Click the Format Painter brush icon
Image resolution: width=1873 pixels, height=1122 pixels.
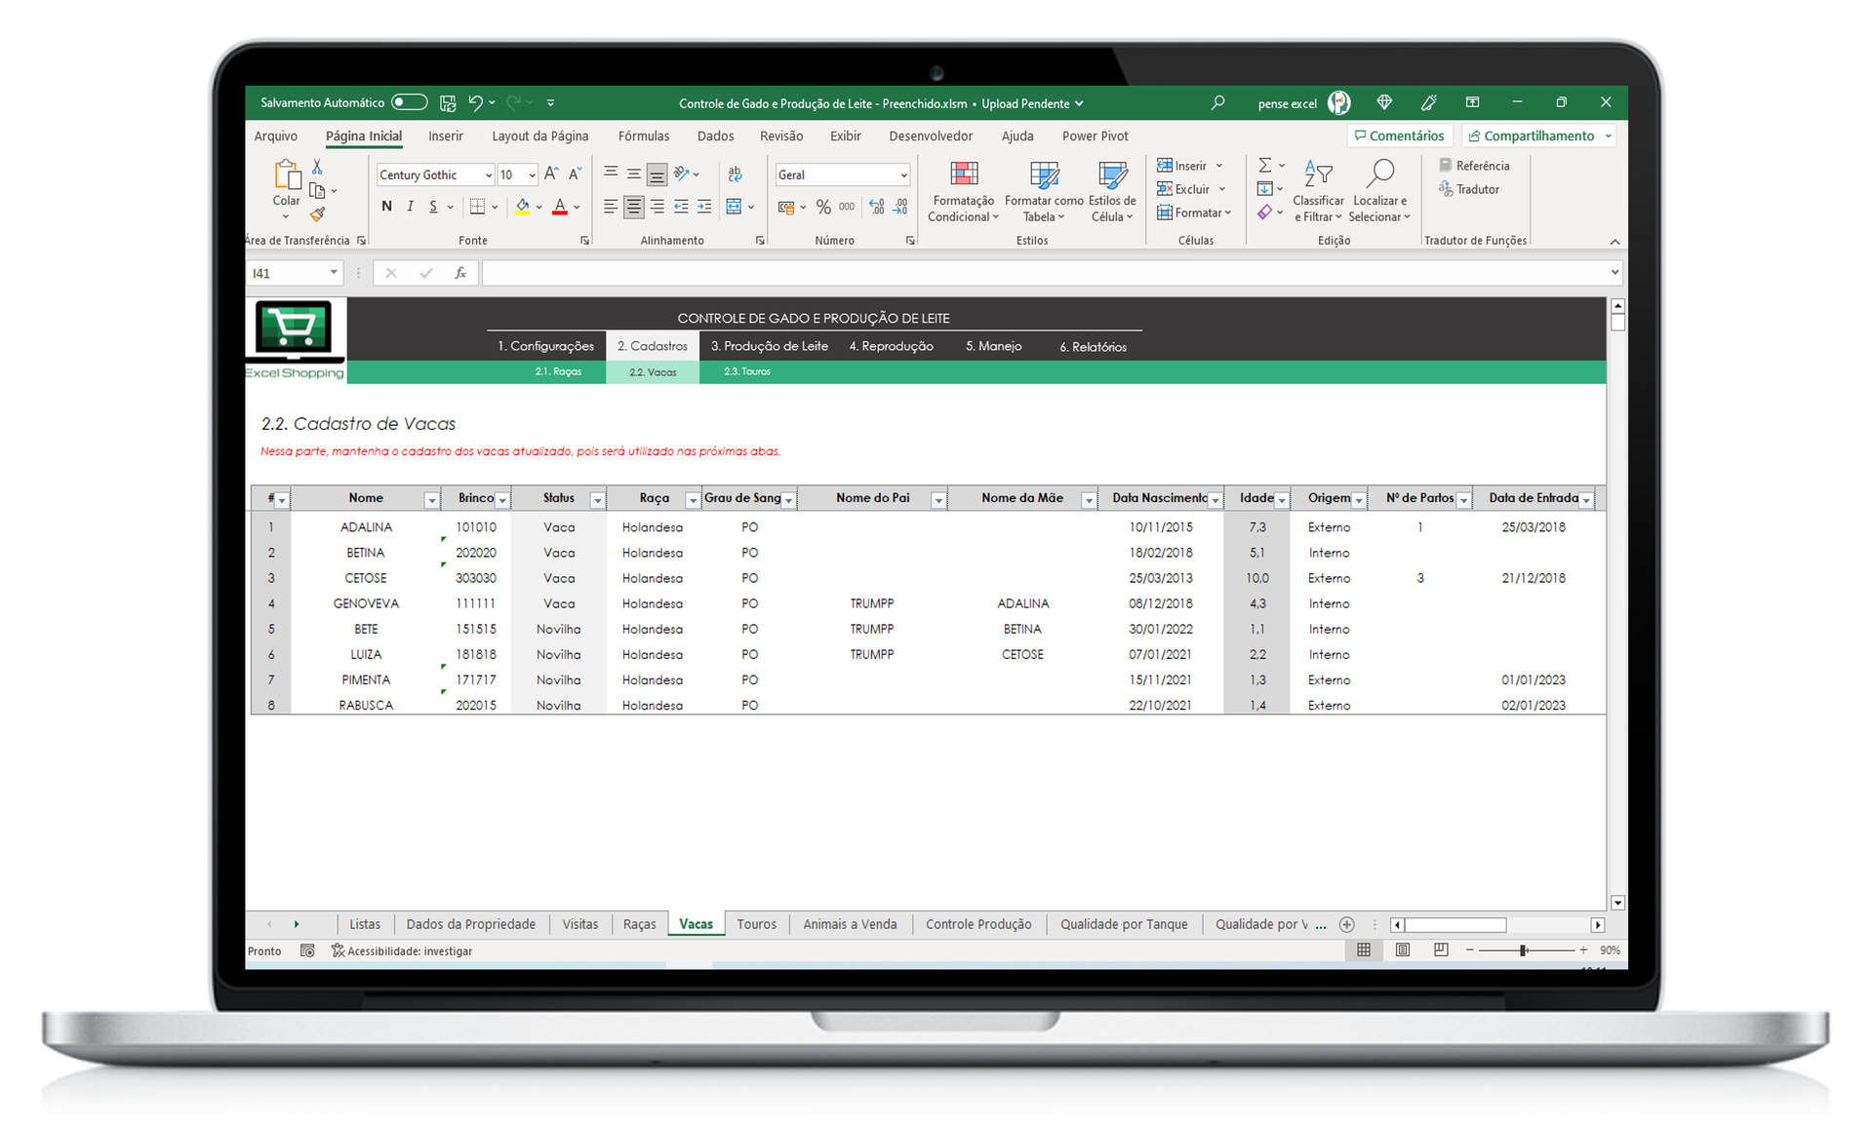pyautogui.click(x=317, y=214)
